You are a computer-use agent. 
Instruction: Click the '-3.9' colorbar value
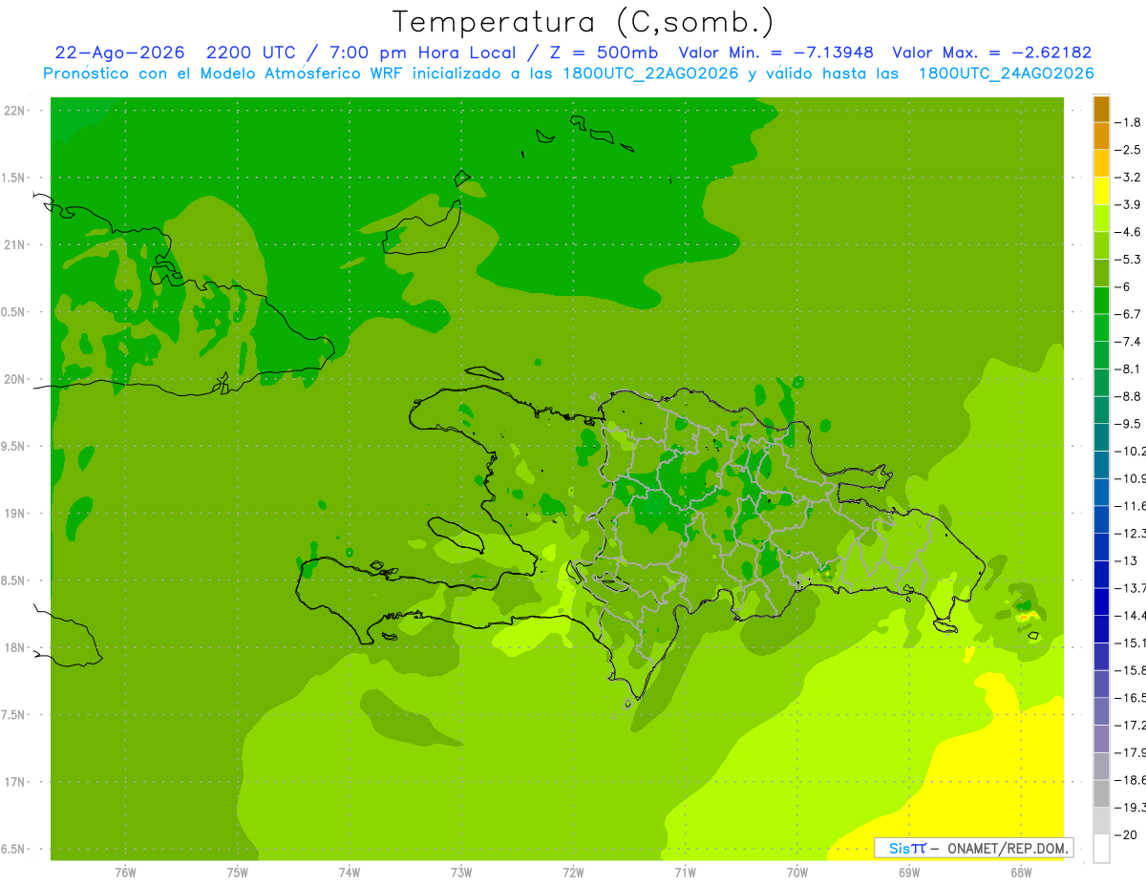click(1128, 204)
